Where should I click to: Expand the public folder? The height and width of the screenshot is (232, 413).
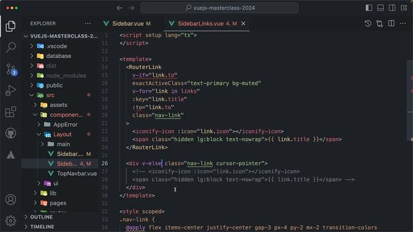tap(60, 85)
